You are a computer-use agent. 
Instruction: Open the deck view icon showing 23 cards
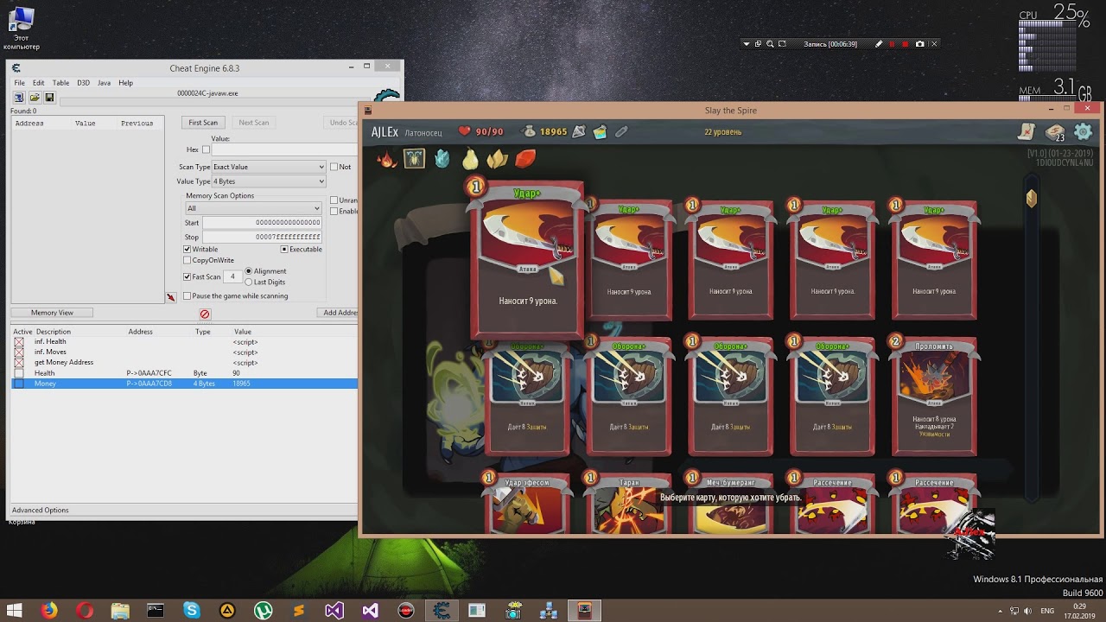coord(1053,133)
